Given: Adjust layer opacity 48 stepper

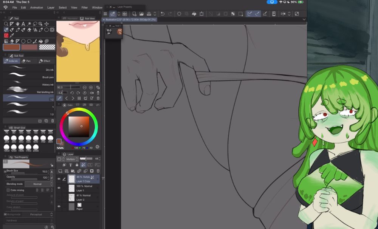Looking at the screenshot, I should coord(99,159).
